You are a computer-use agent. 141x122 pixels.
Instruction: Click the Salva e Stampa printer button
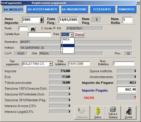(x=113, y=113)
